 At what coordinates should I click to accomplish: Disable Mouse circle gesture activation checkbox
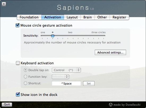coord(18,25)
